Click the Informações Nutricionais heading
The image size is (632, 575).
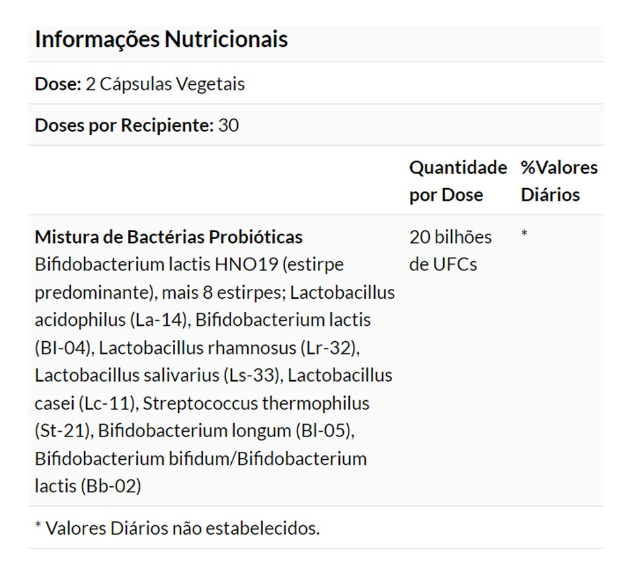[161, 39]
